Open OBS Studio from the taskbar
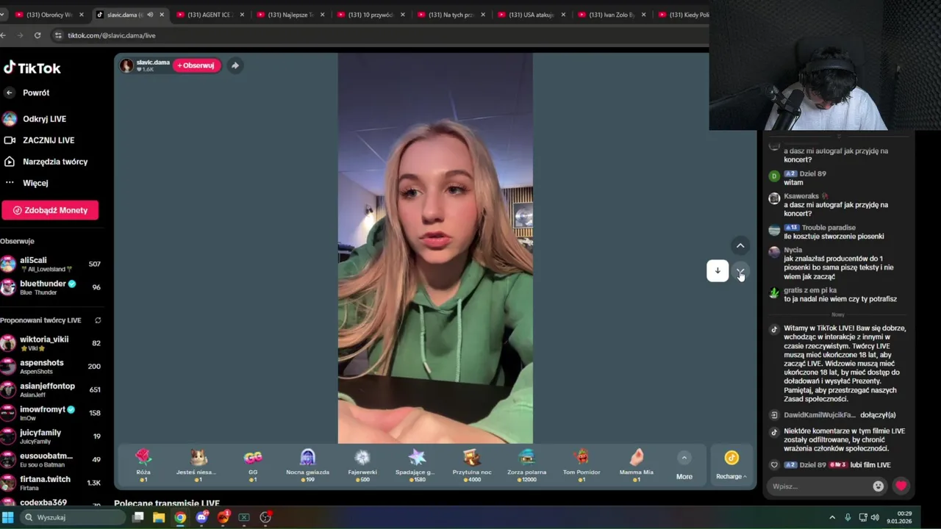Image resolution: width=941 pixels, height=529 pixels. (265, 517)
